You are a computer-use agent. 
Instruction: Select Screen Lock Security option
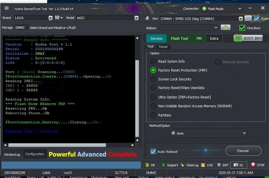click(153, 79)
